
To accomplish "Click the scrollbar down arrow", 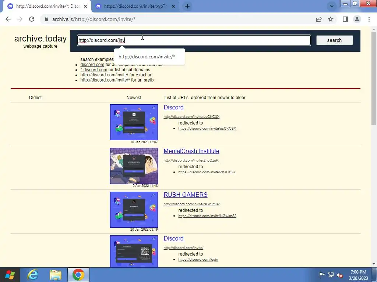I will [374, 264].
